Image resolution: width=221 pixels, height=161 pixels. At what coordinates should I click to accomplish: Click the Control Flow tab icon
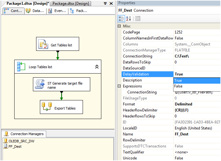tap(6, 11)
